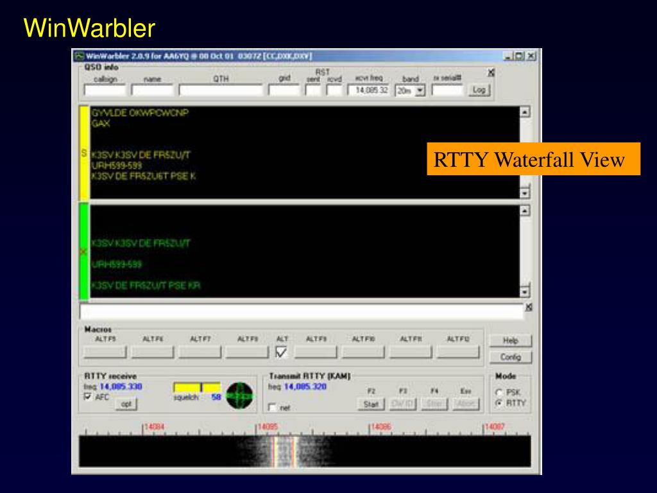The height and width of the screenshot is (493, 657).
Task: Click the xcvr freq field 14,085.32
Action: (x=369, y=90)
